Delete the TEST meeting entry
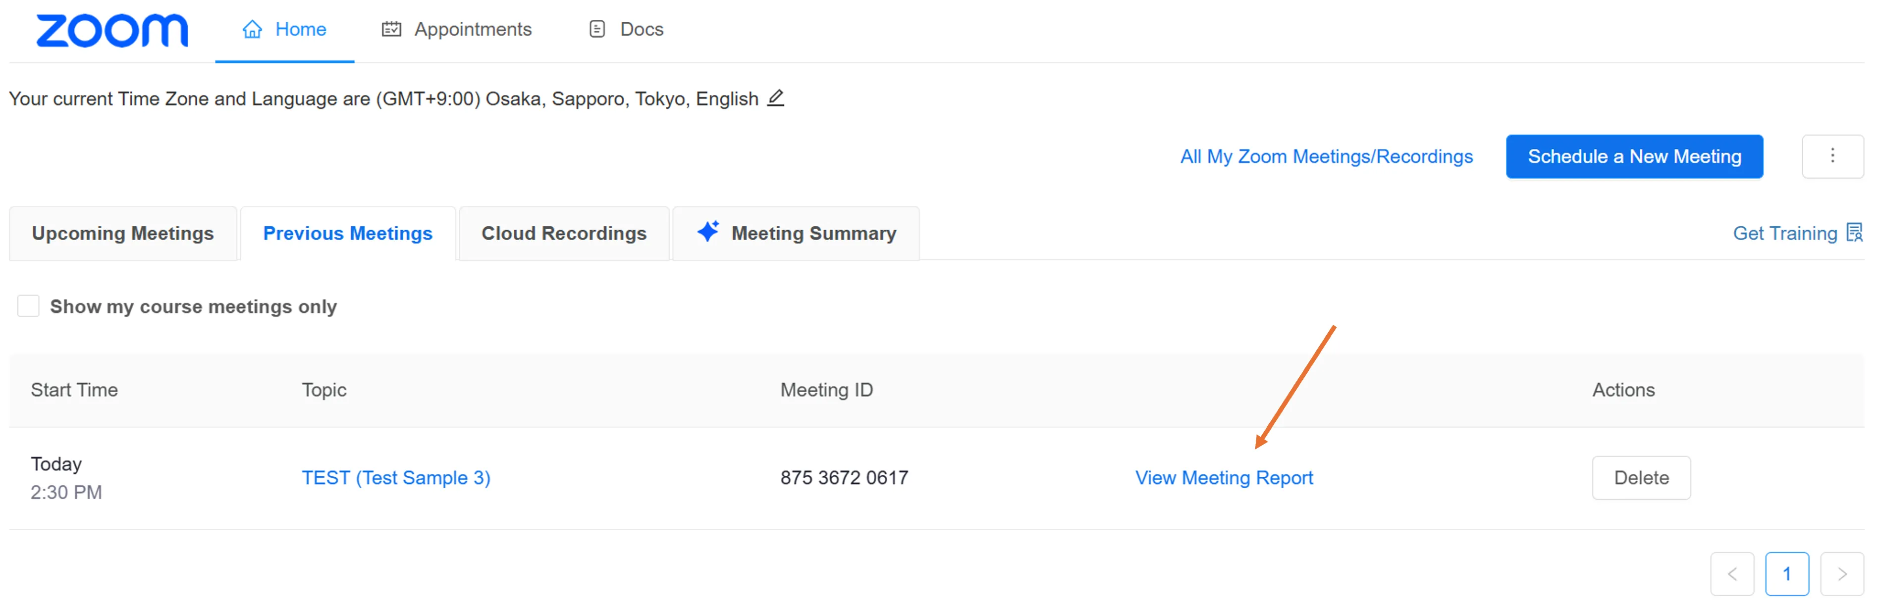The height and width of the screenshot is (607, 1880). tap(1641, 478)
